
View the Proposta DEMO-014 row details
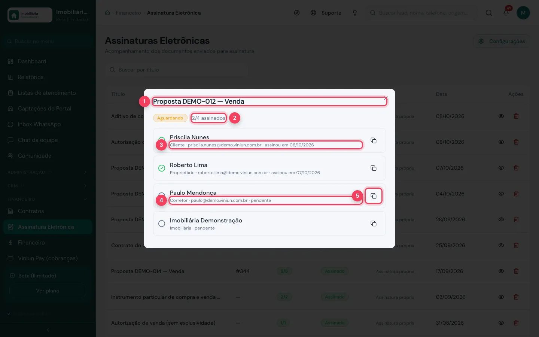tap(501, 271)
